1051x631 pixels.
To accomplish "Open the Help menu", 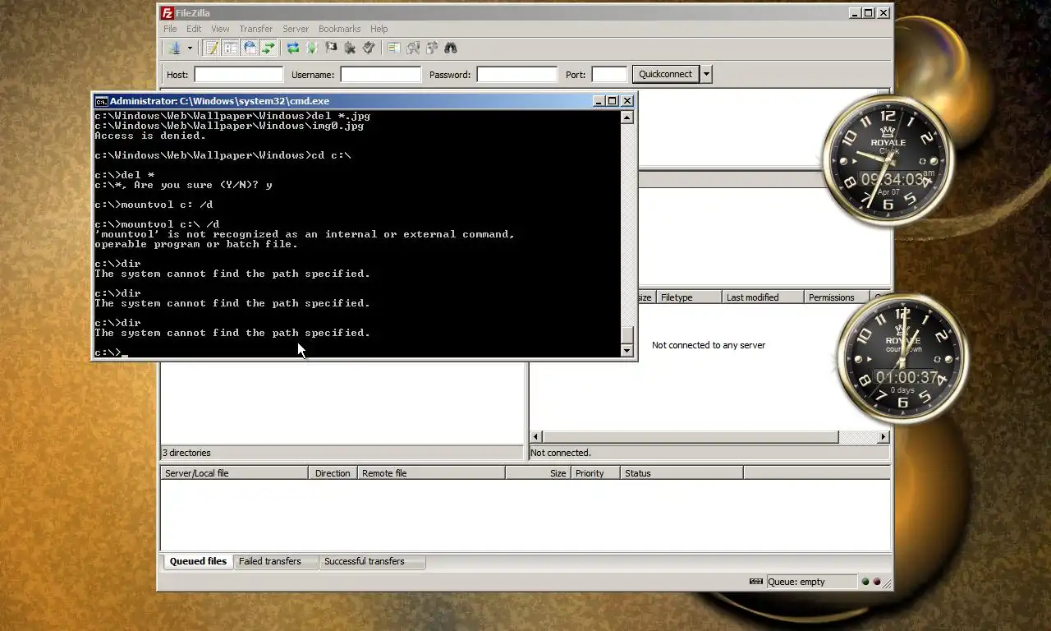I will [379, 29].
